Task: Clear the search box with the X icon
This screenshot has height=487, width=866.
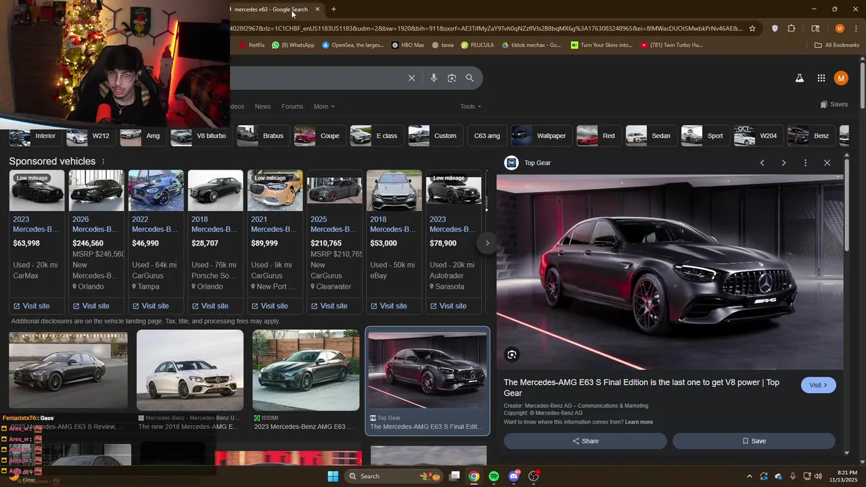Action: (411, 78)
